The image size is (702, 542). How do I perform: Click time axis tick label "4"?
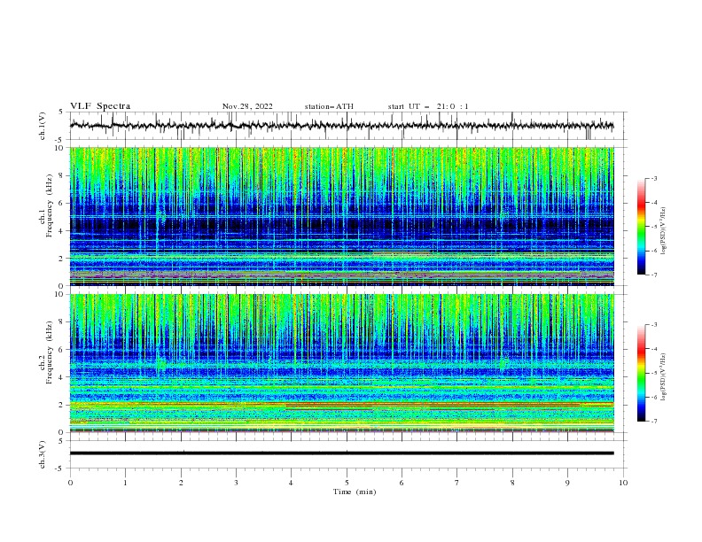[291, 483]
